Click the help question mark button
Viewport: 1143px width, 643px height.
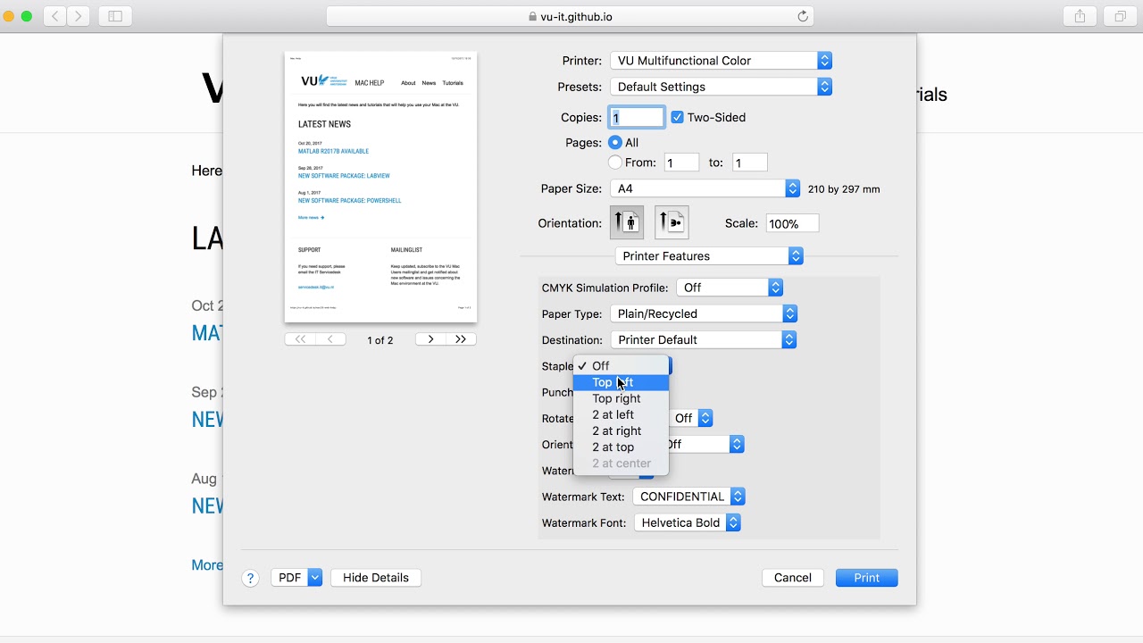(x=251, y=578)
